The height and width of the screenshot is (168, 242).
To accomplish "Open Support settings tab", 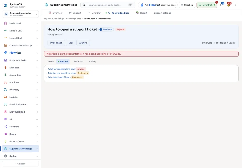I will pos(162,13).
